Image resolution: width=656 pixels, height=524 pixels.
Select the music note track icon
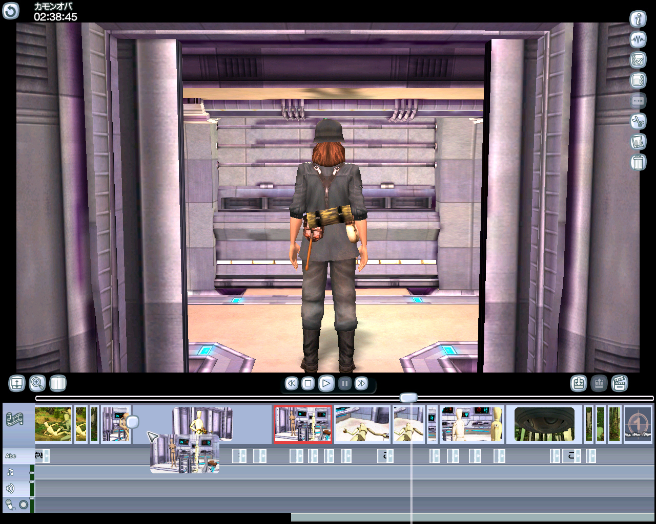pos(10,472)
